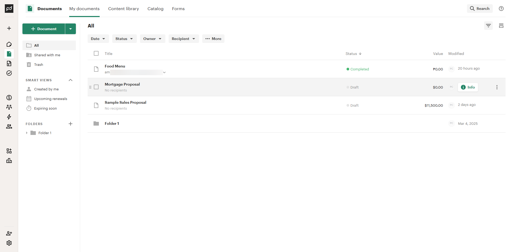Switch to My documents tab
513x252 pixels.
click(x=84, y=9)
